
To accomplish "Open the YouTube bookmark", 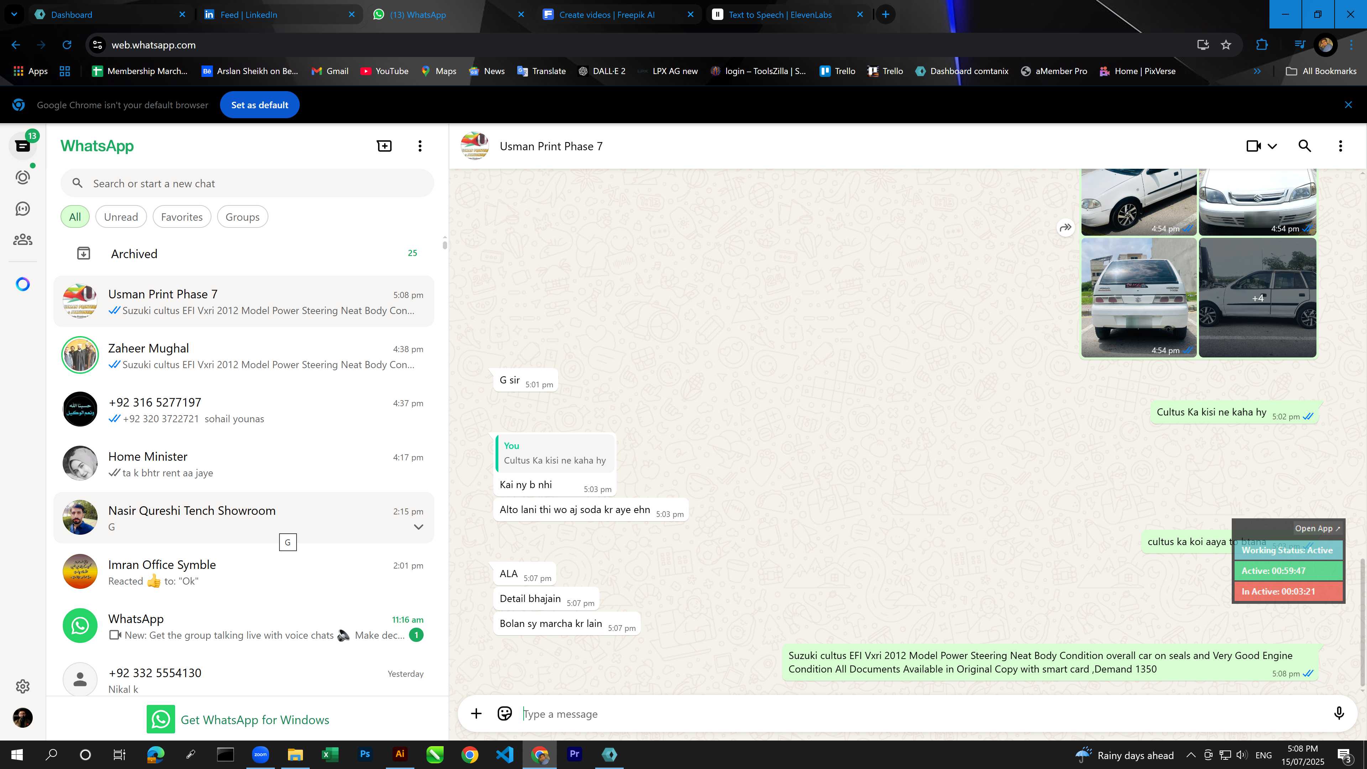I will [385, 71].
